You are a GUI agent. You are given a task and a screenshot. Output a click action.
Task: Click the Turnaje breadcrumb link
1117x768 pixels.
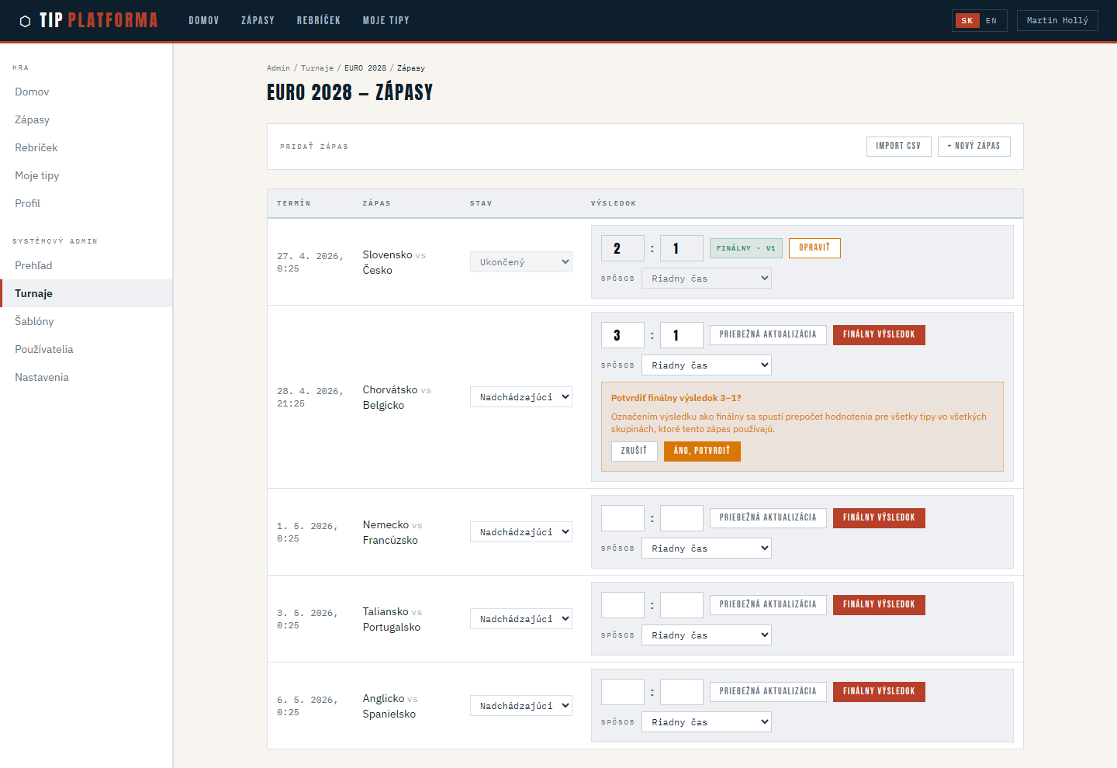pyautogui.click(x=316, y=68)
